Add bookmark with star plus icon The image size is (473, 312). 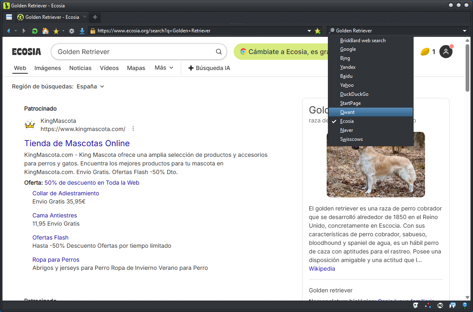(x=318, y=31)
